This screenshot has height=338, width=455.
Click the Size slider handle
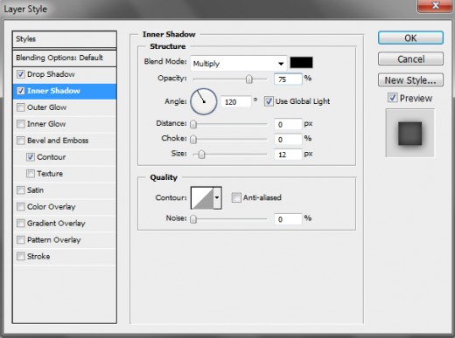[201, 155]
